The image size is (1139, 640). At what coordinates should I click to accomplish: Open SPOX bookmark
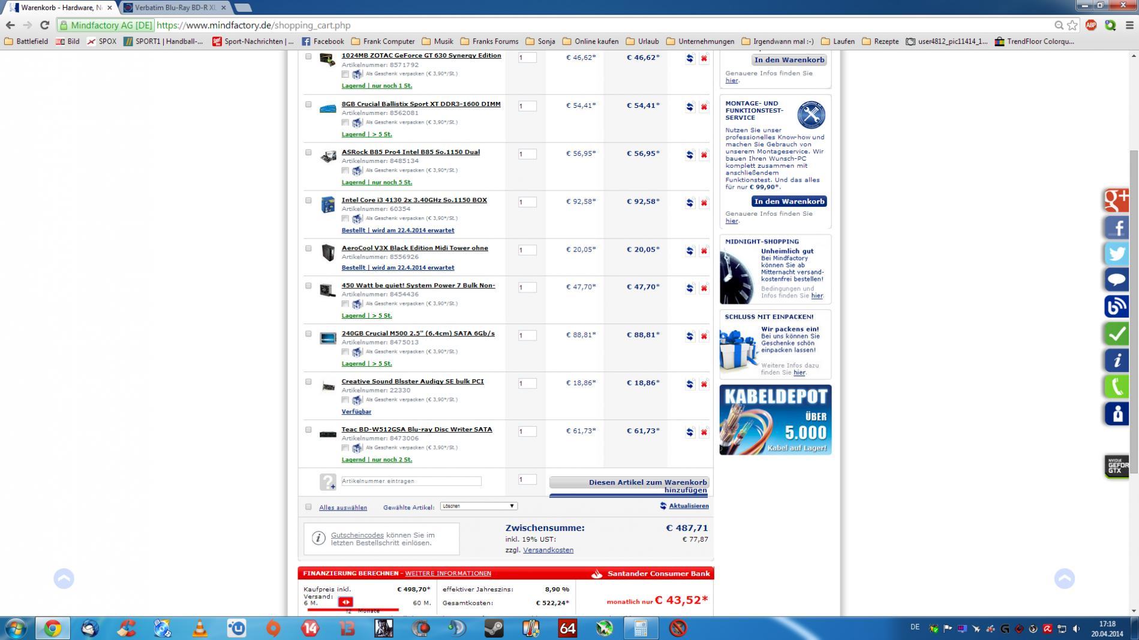click(x=101, y=41)
